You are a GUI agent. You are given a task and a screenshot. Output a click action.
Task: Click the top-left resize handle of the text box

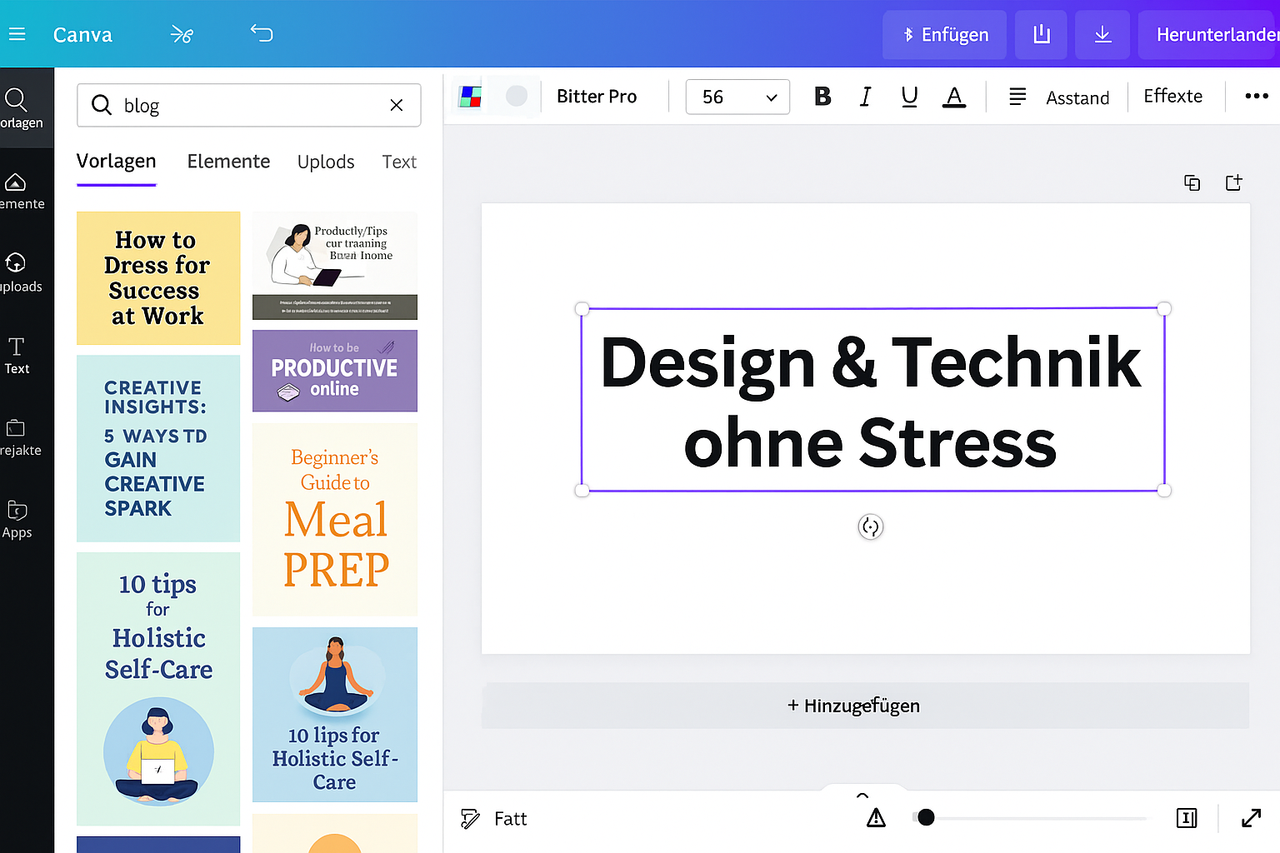point(582,309)
